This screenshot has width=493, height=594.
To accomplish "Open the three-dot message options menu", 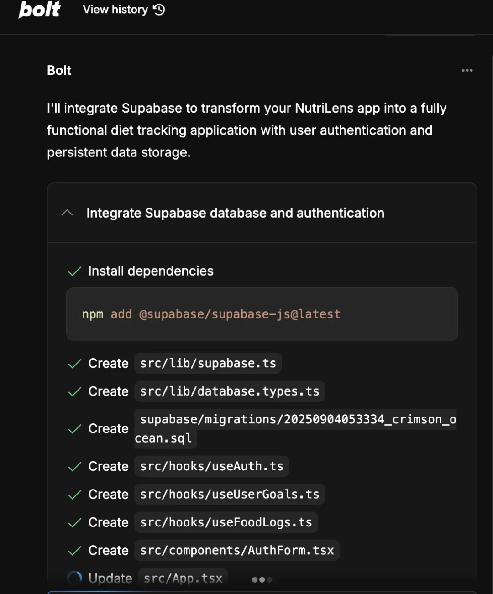I will tap(467, 70).
